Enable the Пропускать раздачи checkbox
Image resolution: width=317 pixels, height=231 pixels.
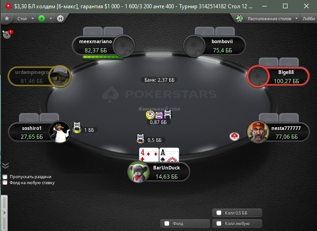point(5,177)
